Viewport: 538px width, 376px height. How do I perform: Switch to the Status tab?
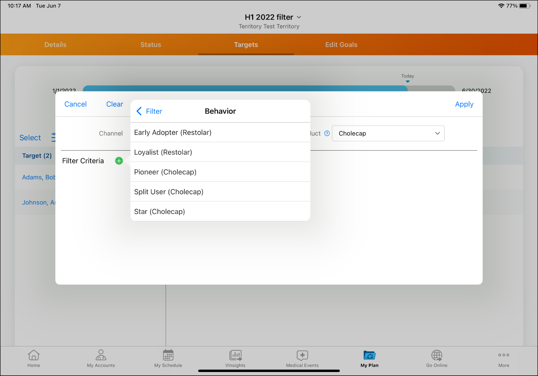[x=151, y=45]
